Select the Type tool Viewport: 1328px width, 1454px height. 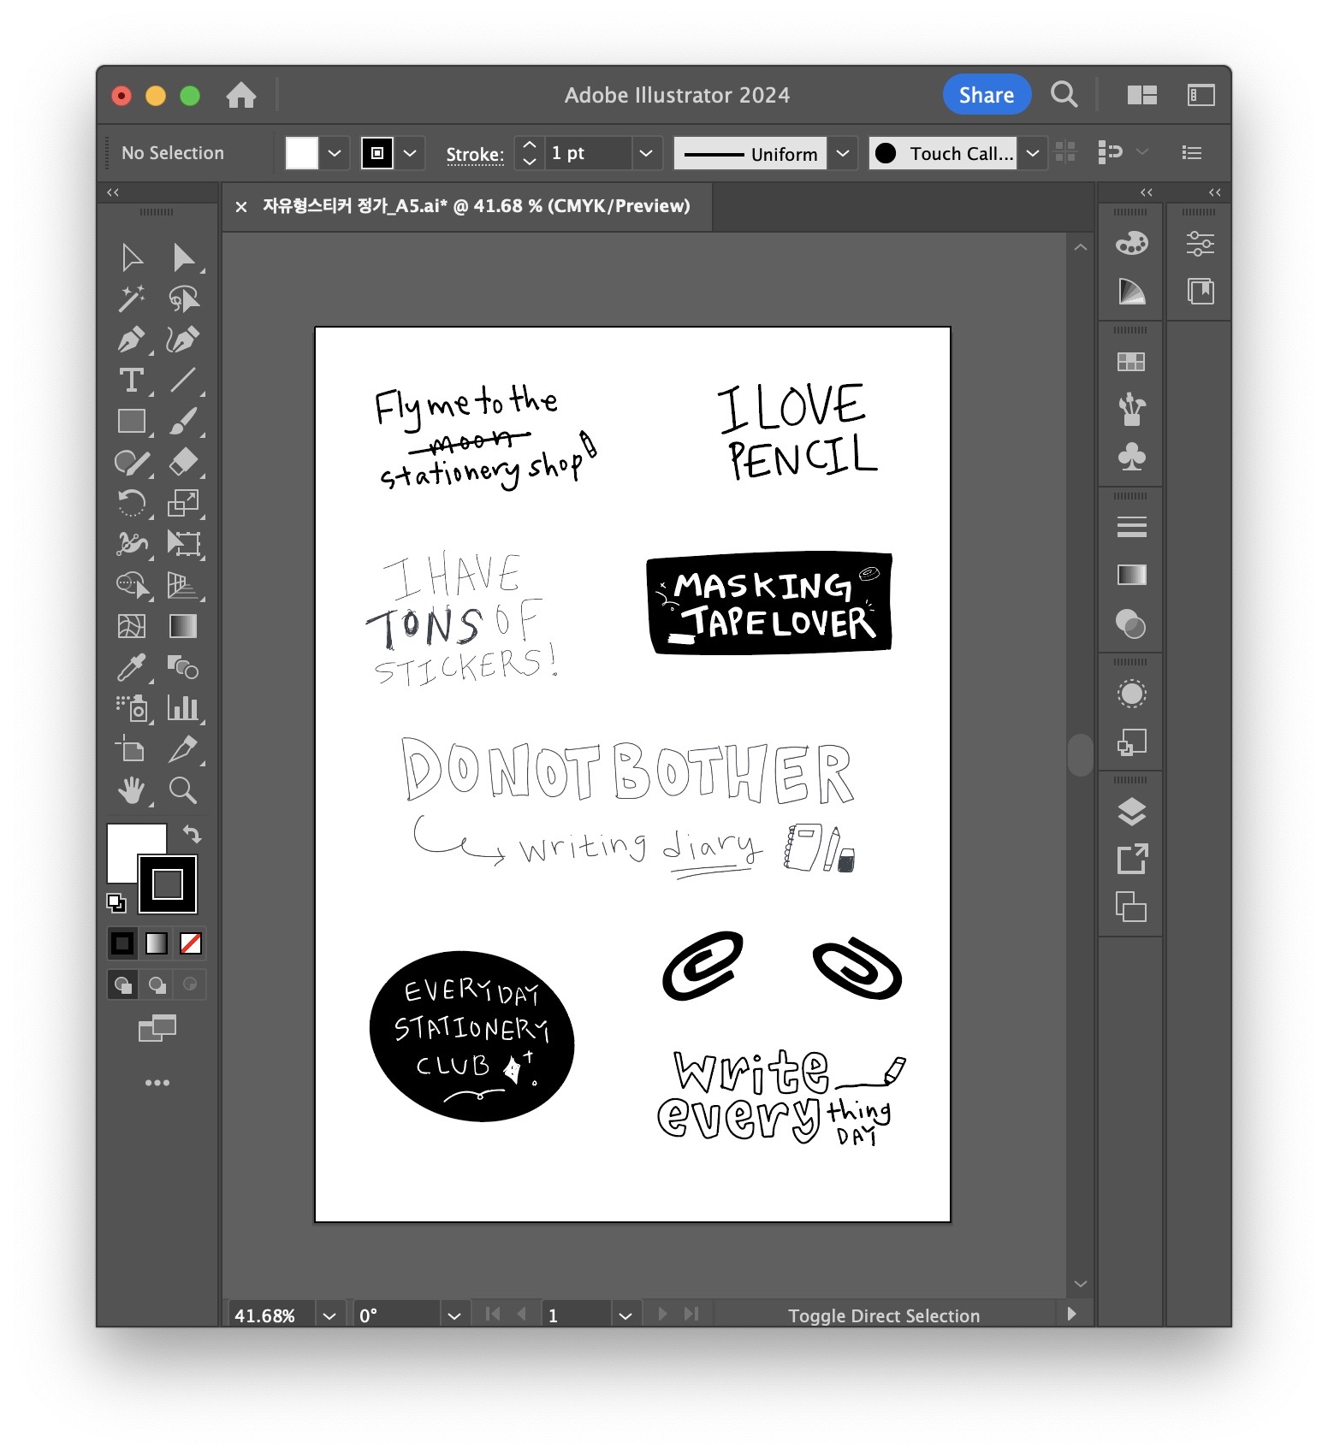pos(131,381)
